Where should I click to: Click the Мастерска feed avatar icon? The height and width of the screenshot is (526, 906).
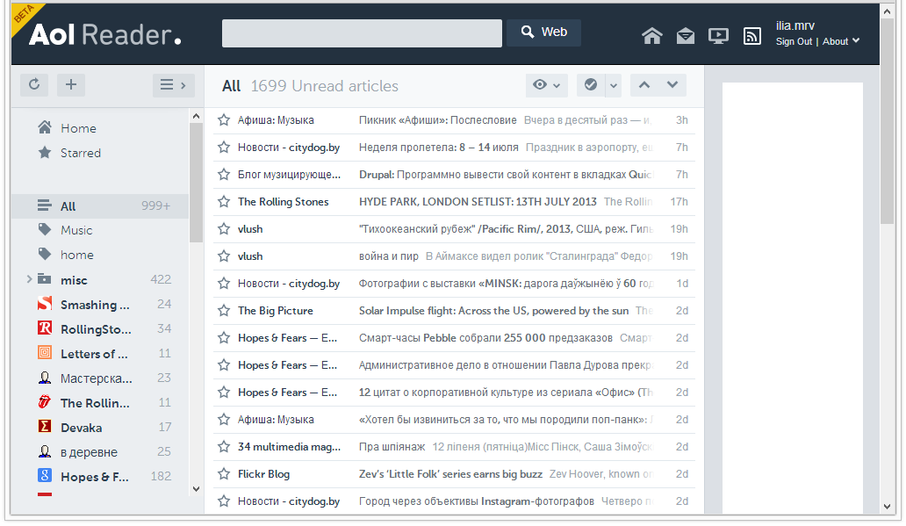coord(45,378)
